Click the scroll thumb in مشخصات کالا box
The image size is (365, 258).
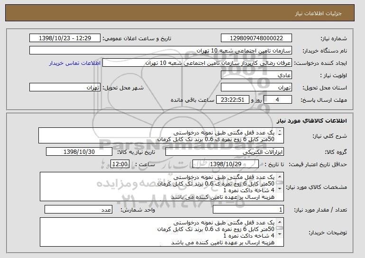click(x=280, y=183)
